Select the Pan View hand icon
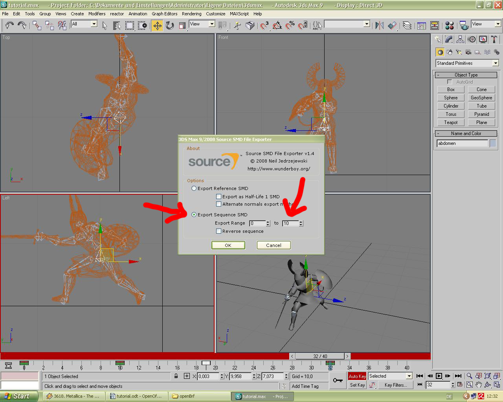The height and width of the screenshot is (402, 503). pyautogui.click(x=478, y=385)
